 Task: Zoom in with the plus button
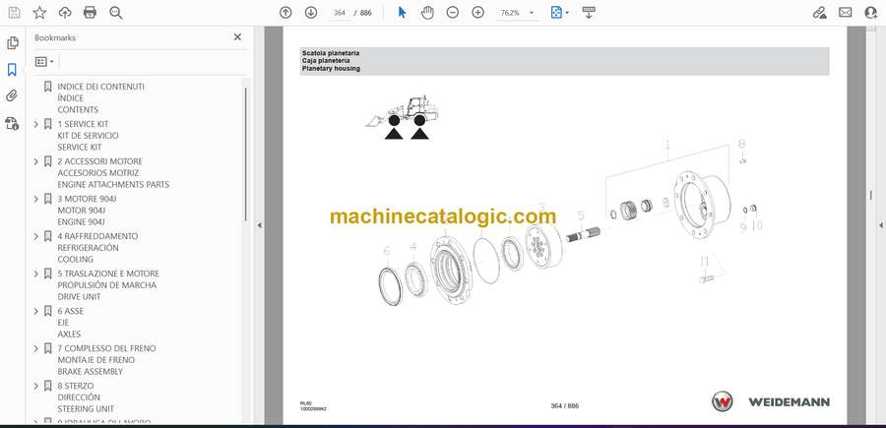click(478, 13)
